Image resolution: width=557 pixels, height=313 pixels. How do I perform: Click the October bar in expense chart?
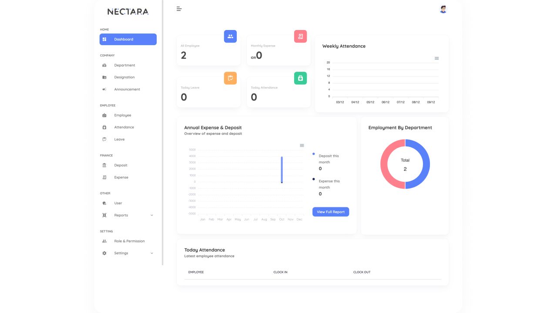(x=282, y=170)
